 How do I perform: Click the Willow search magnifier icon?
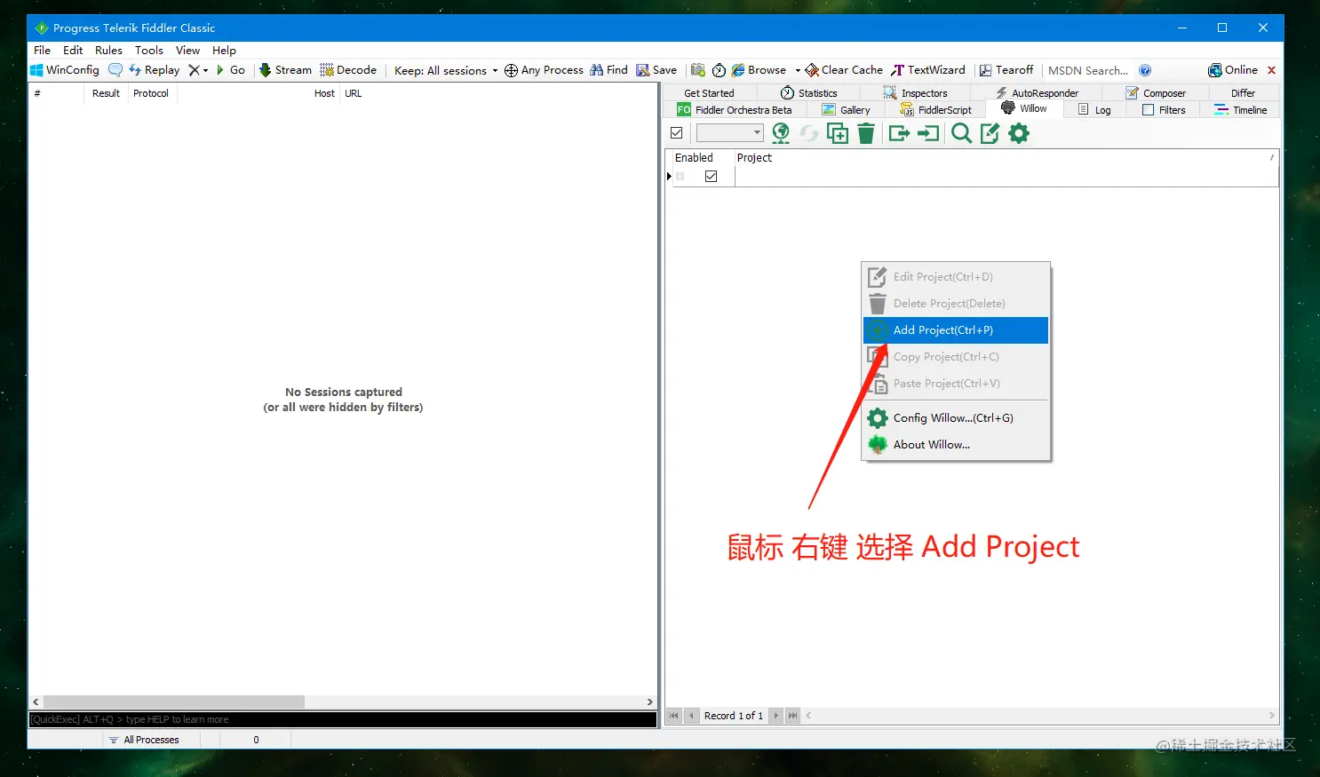point(961,133)
